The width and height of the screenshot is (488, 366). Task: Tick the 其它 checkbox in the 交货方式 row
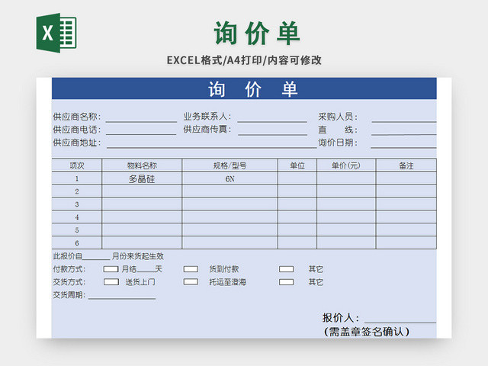[x=286, y=282]
